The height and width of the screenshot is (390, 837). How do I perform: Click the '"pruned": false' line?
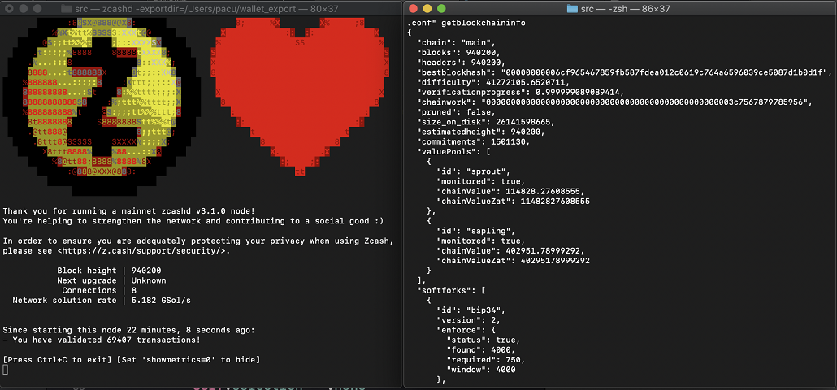click(457, 112)
